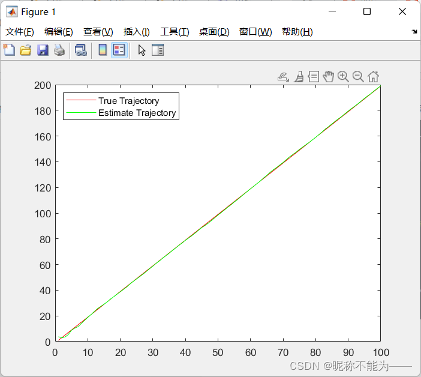
Task: Open the 工具(T) menu
Action: click(x=175, y=32)
